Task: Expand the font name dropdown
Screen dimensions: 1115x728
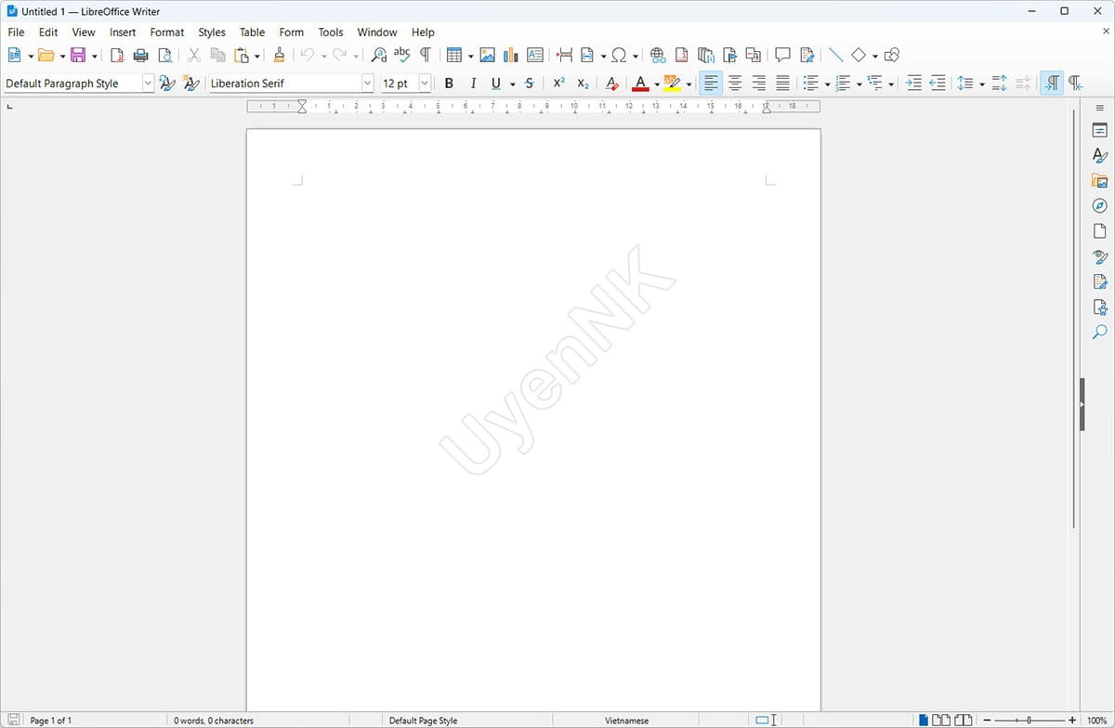Action: [x=367, y=84]
